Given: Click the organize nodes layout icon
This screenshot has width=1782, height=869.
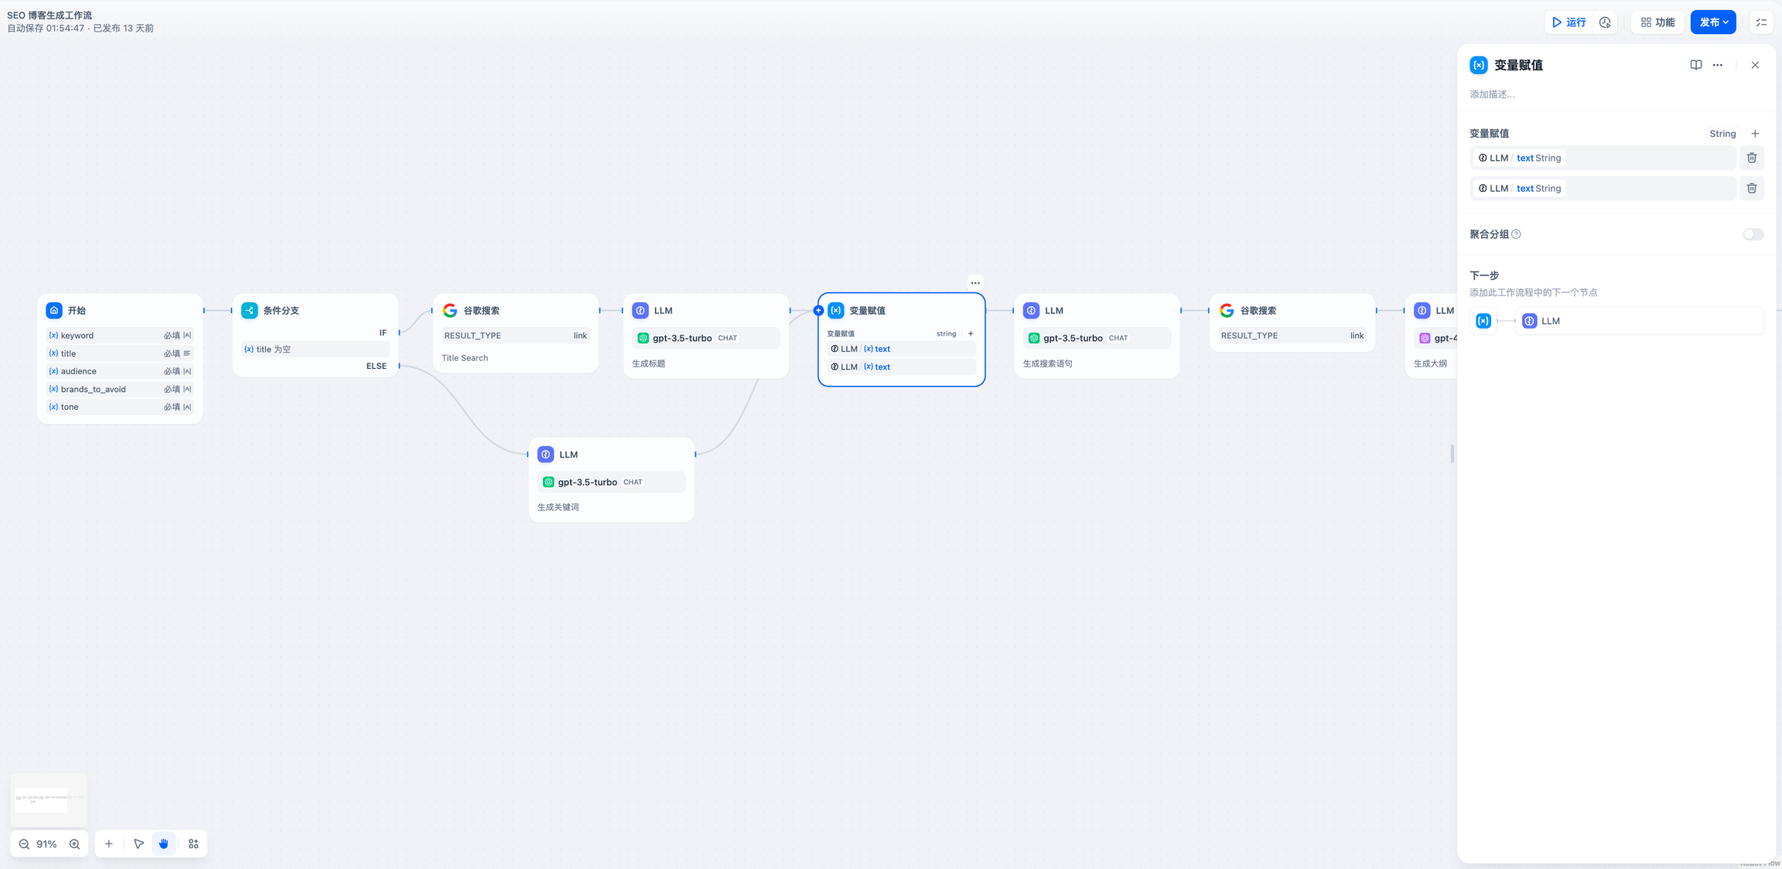Looking at the screenshot, I should (193, 844).
